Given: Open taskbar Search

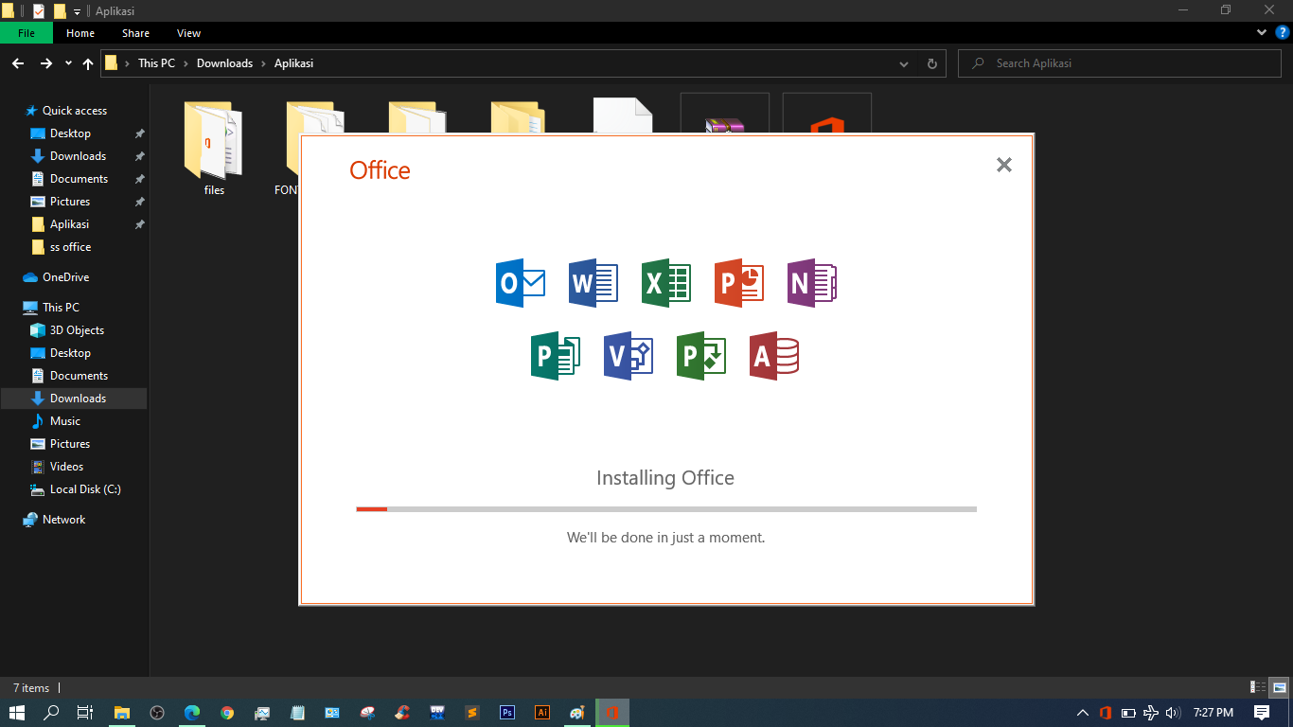Looking at the screenshot, I should (52, 713).
